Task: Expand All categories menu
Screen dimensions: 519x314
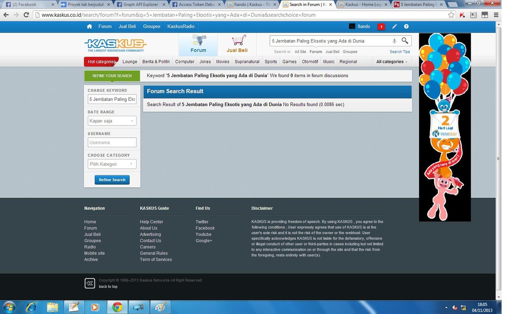Action: [392, 62]
